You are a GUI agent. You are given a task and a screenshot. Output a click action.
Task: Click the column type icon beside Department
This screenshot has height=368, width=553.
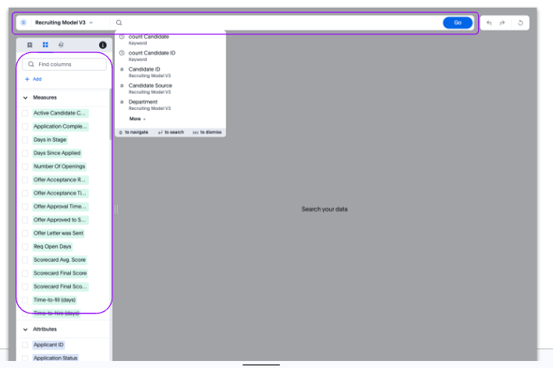(x=122, y=102)
